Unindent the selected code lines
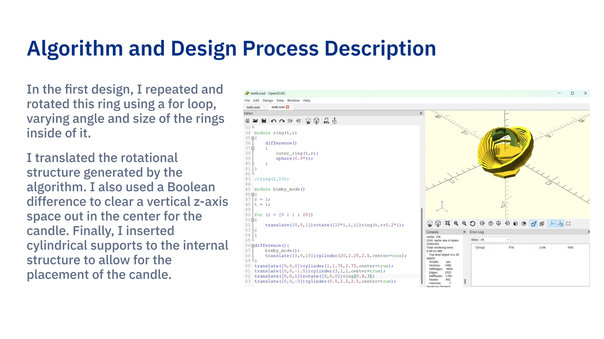 (x=290, y=121)
